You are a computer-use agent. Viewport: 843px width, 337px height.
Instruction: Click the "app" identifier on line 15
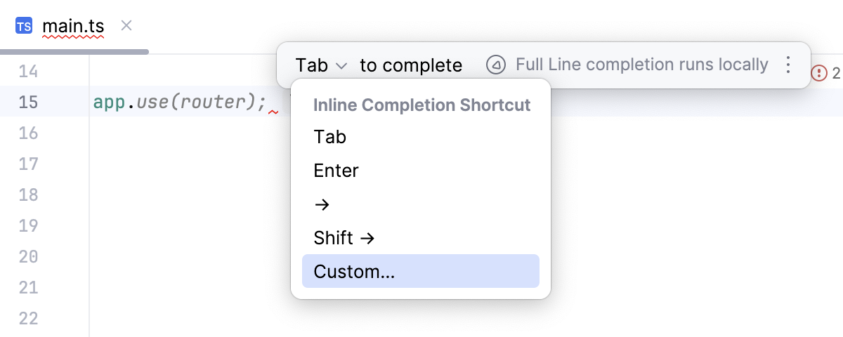[x=109, y=103]
